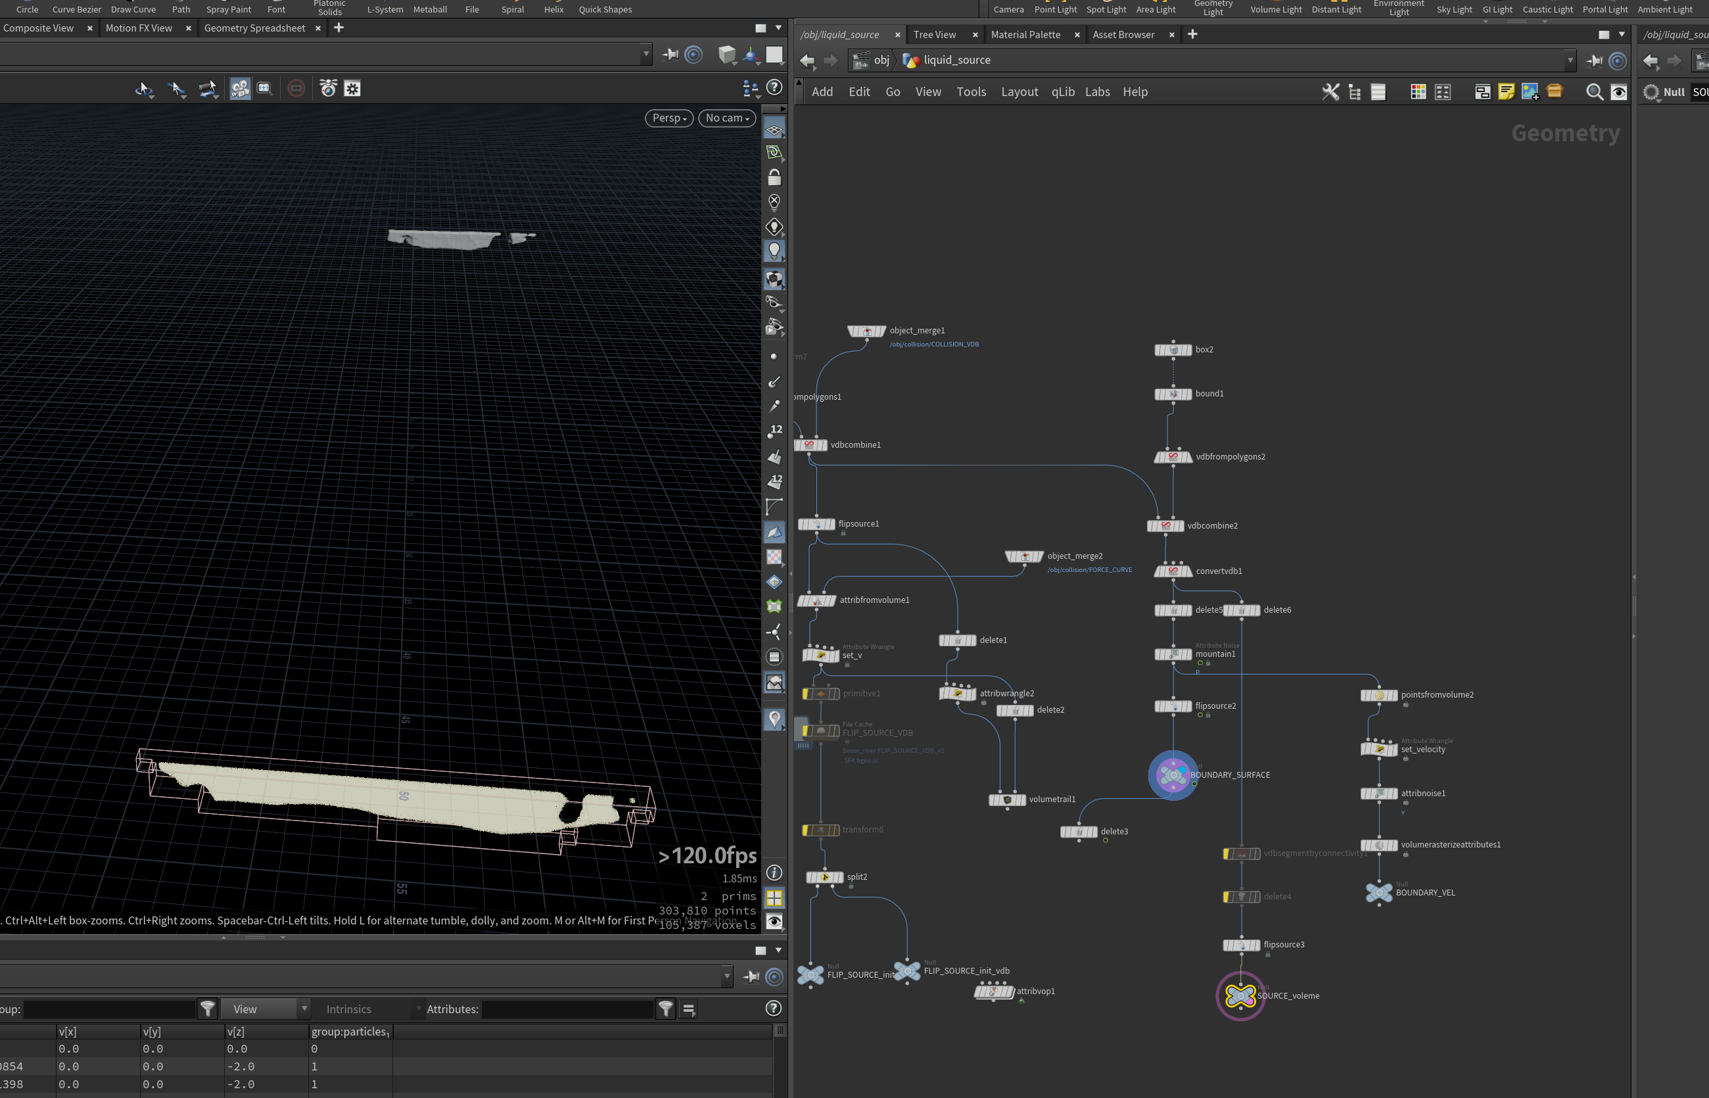Expand the View mode dropdown in spreadsheet

pos(265,1009)
